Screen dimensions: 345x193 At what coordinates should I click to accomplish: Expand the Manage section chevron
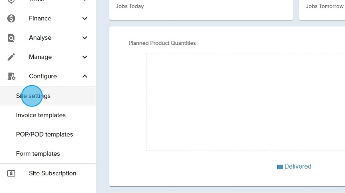point(85,57)
